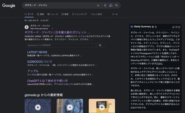Click the gizmodo.jp site search field
The width and height of the screenshot is (185, 113).
61,45
